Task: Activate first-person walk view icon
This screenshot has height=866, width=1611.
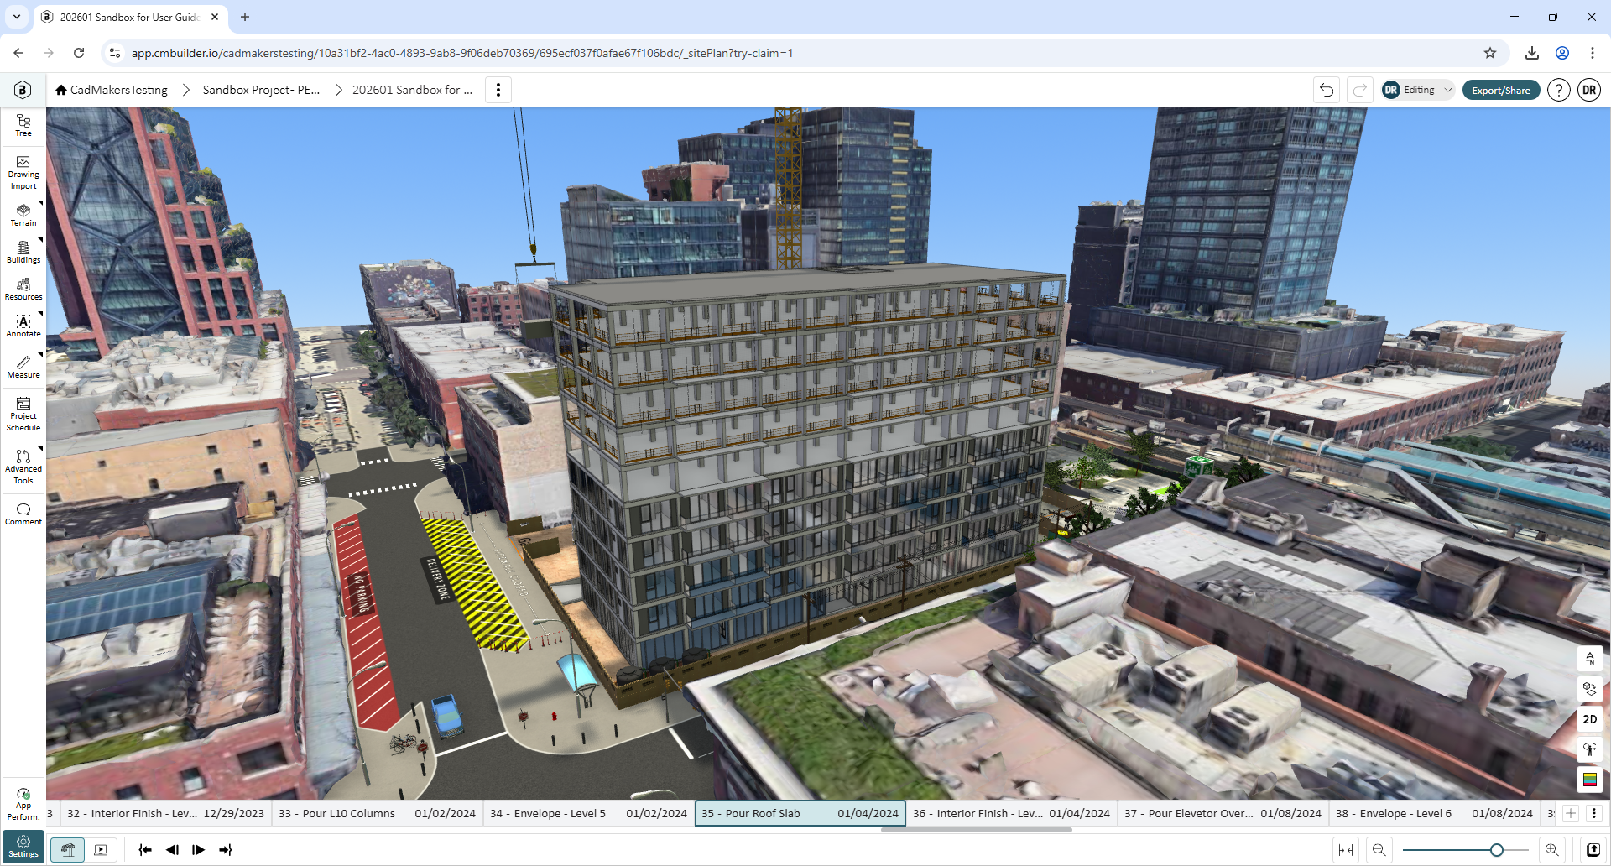Action: pyautogui.click(x=1590, y=749)
